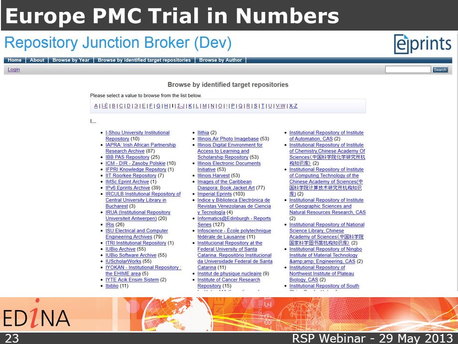Open IYOKAN Institutional Repository link
Screen dimensions: 458x344
tap(143, 270)
